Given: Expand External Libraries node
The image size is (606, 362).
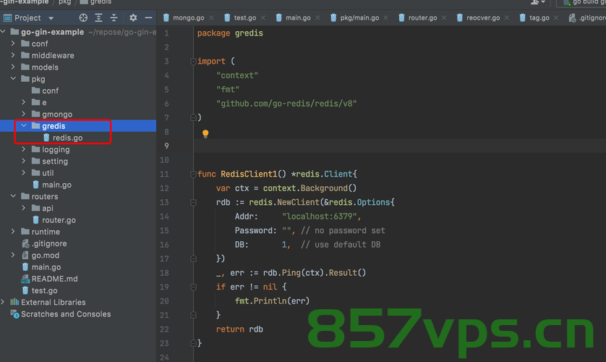Looking at the screenshot, I should [x=3, y=302].
